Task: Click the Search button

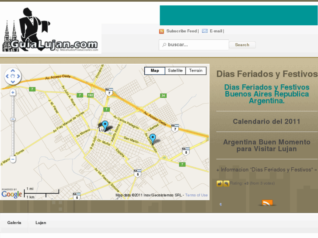Action: point(242,45)
